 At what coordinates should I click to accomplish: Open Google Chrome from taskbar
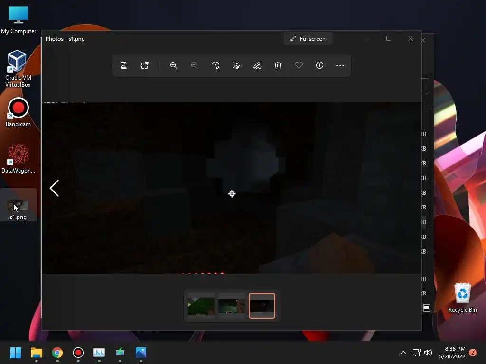[57, 353]
